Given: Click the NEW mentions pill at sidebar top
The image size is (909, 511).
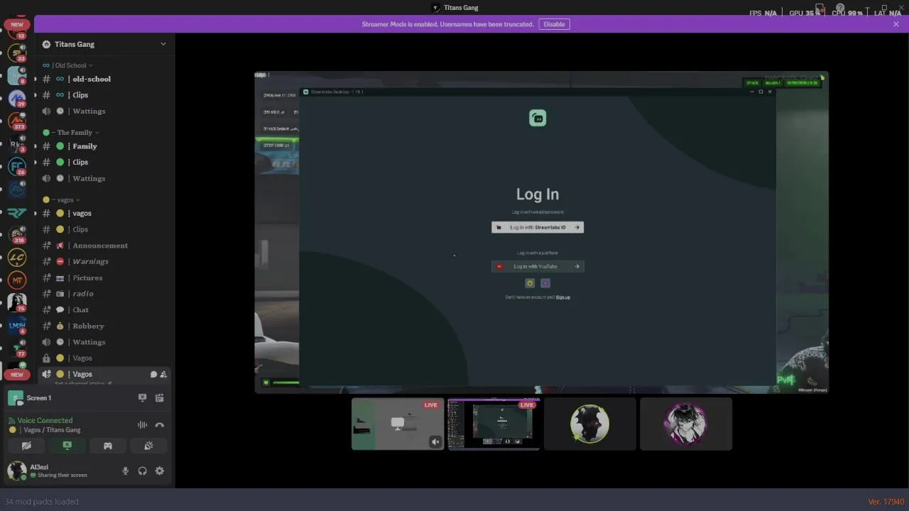Looking at the screenshot, I should click(x=17, y=24).
